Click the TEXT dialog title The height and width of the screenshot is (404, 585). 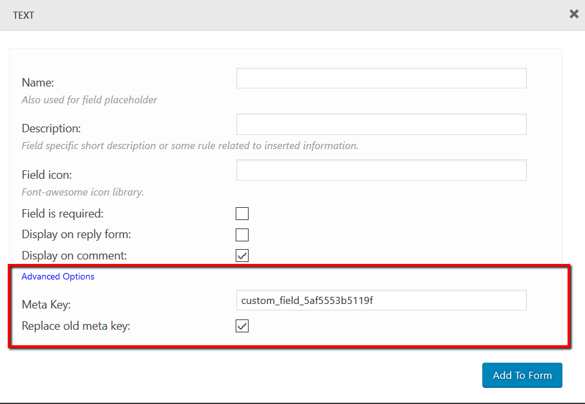24,15
